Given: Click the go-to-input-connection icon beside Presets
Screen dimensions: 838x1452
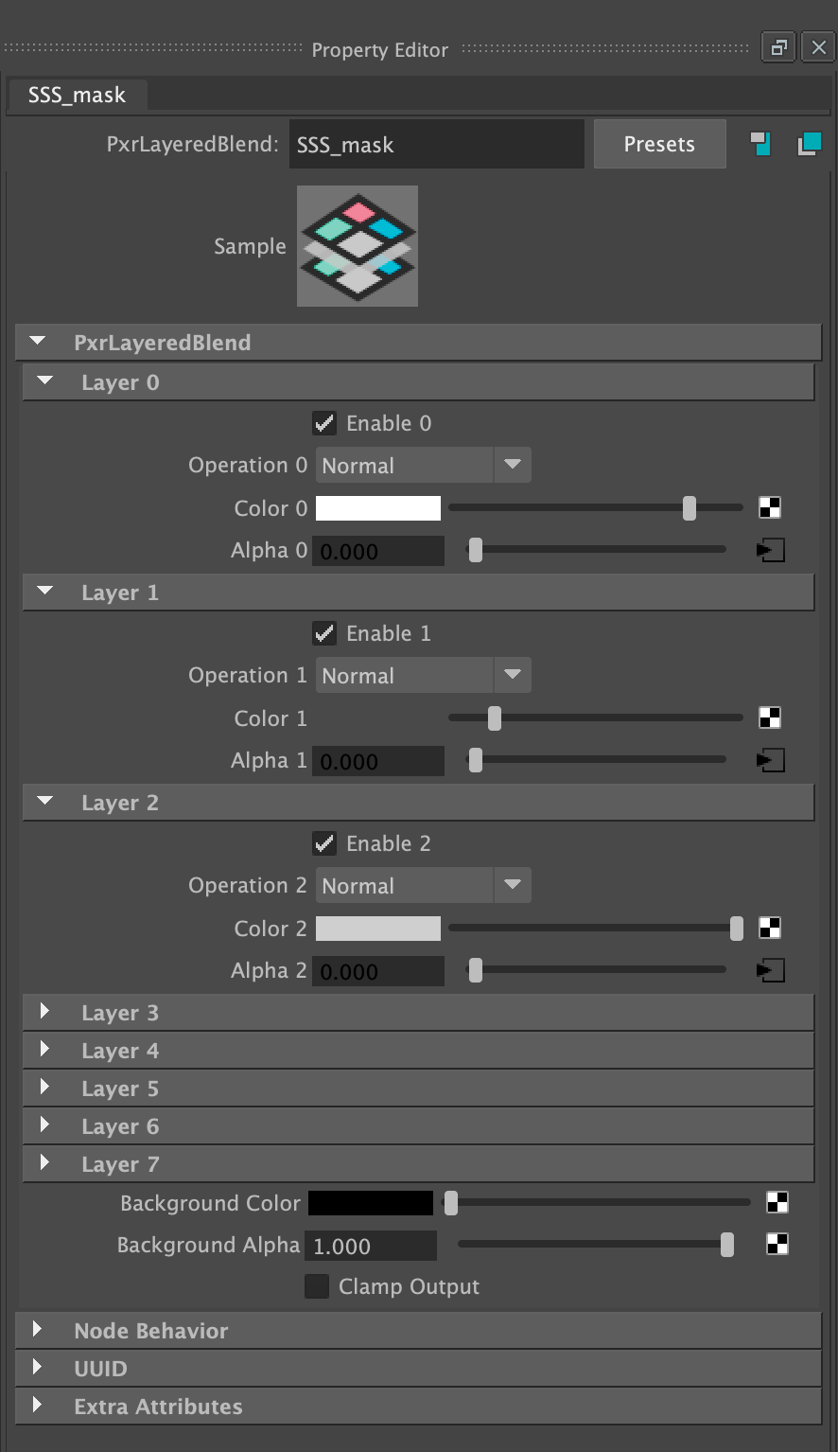Looking at the screenshot, I should pos(761,144).
